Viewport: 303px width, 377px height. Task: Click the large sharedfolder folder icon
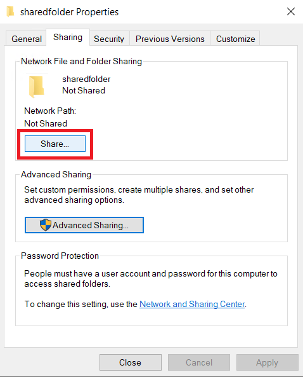(36, 86)
